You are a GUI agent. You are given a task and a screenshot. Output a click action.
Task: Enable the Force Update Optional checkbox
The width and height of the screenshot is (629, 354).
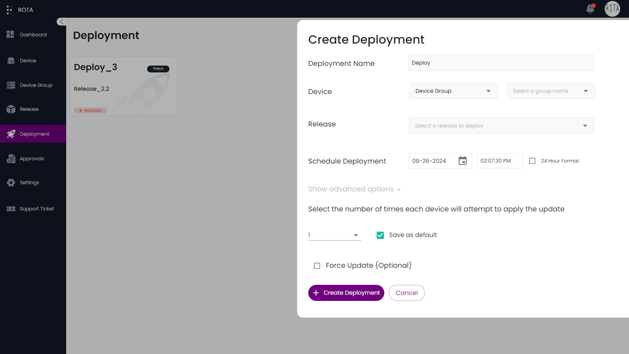tap(317, 265)
